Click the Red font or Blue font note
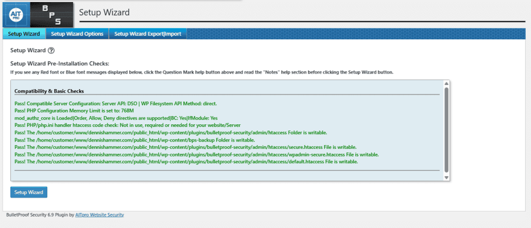Viewport: 531px width, 228px height. [x=202, y=73]
